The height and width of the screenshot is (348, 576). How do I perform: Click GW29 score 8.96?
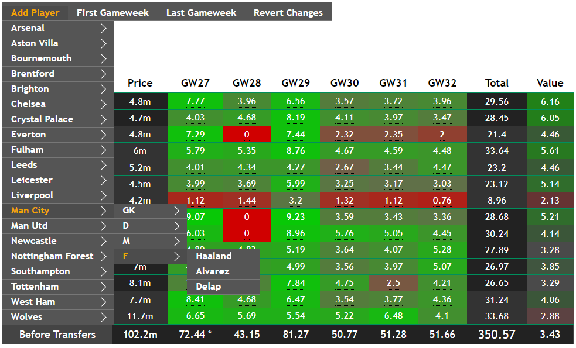click(296, 233)
